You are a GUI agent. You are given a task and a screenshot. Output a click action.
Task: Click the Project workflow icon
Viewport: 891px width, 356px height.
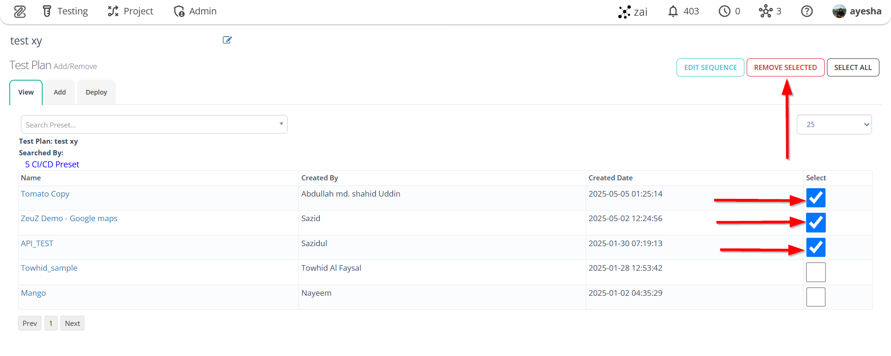[113, 11]
